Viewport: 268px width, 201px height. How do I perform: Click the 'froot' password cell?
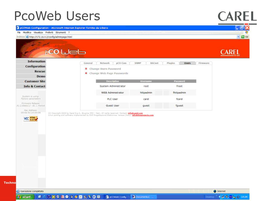pos(180,86)
